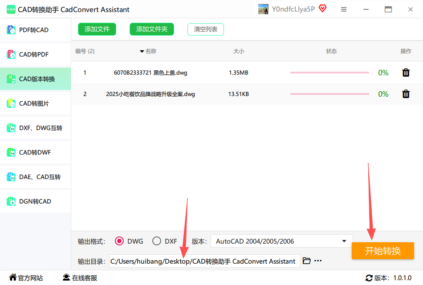Click the DXF、DWG互转 sidebar icon
Screen dimensions: 423x285
point(11,128)
